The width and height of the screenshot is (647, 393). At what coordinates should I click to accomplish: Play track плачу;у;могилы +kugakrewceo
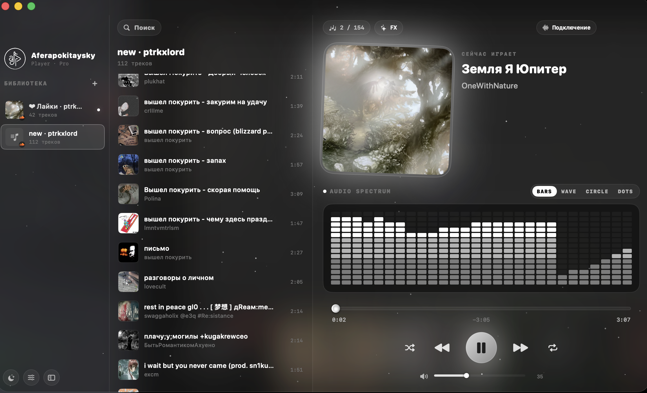[211, 341]
